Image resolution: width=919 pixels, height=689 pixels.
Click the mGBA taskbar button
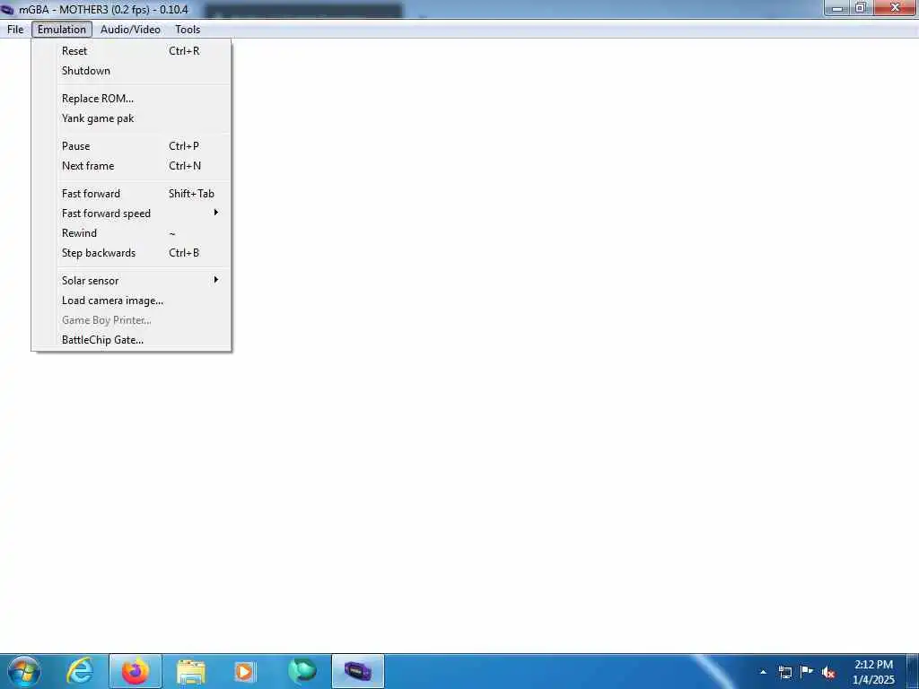358,671
